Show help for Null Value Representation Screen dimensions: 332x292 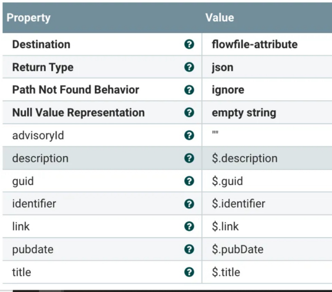tap(189, 112)
